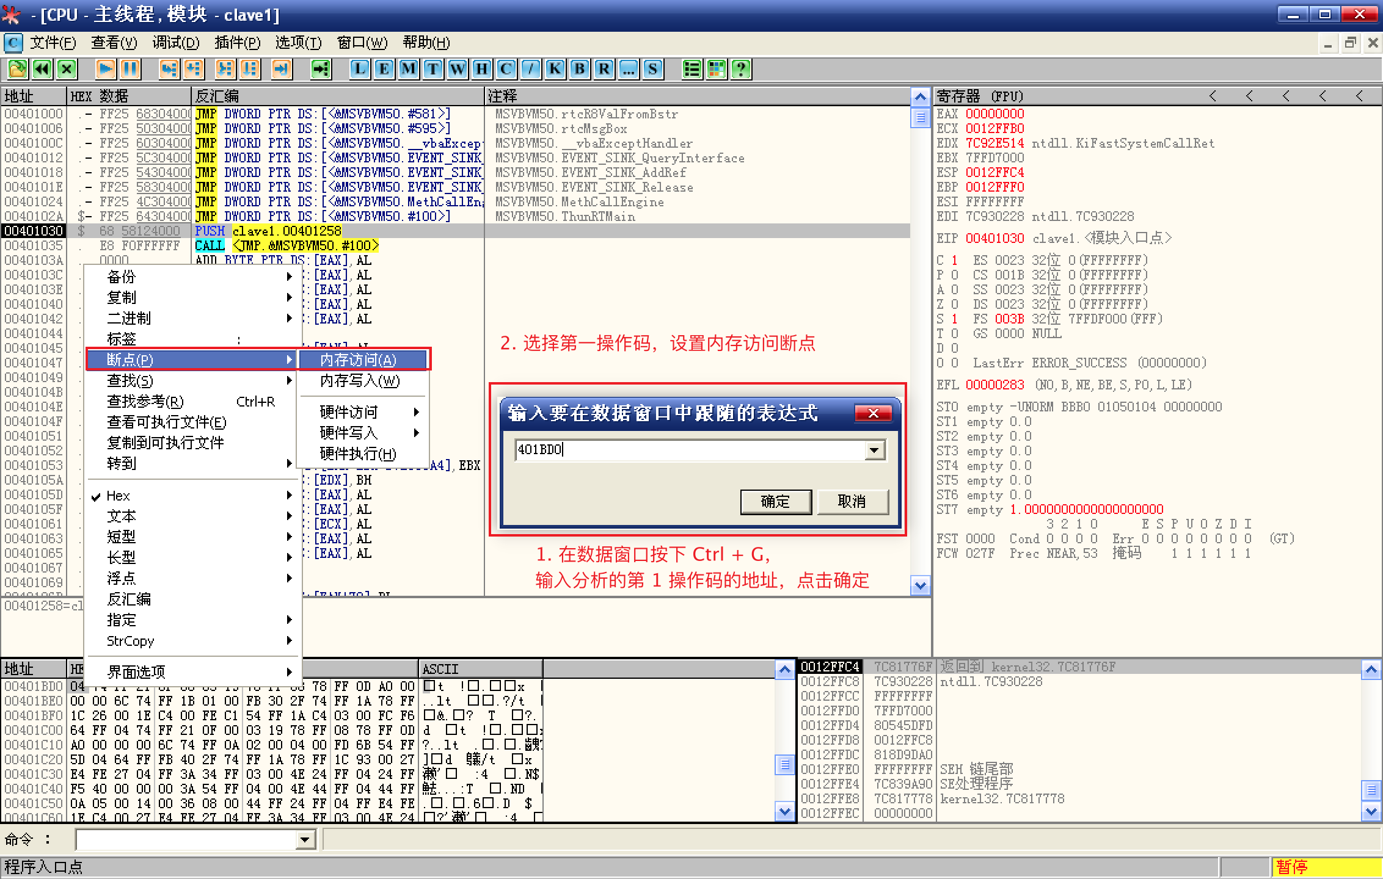Toggle the checked Hex display option
The image size is (1383, 879).
(x=119, y=496)
